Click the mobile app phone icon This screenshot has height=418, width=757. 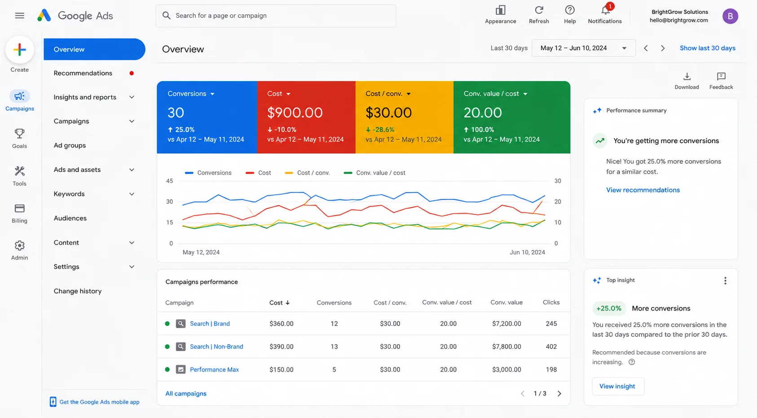tap(53, 402)
